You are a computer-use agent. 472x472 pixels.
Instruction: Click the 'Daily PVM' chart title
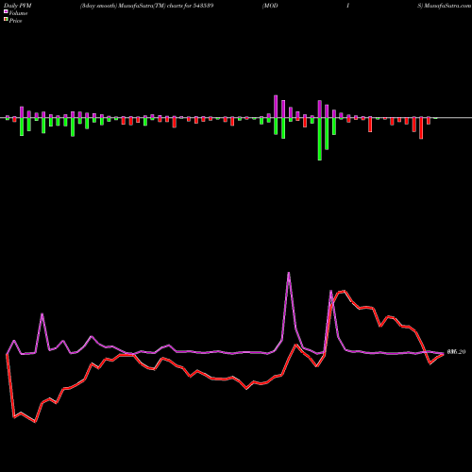pyautogui.click(x=18, y=6)
